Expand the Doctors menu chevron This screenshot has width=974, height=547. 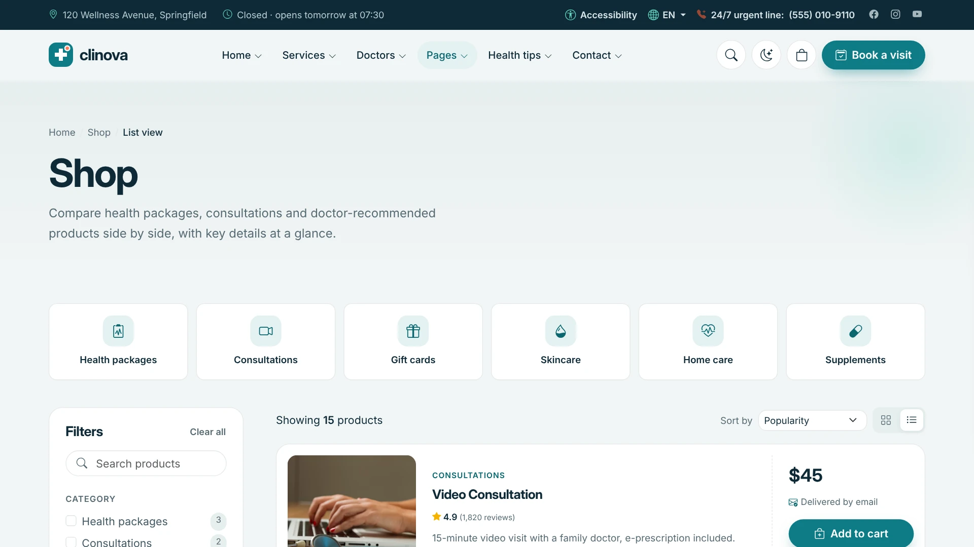click(x=402, y=56)
